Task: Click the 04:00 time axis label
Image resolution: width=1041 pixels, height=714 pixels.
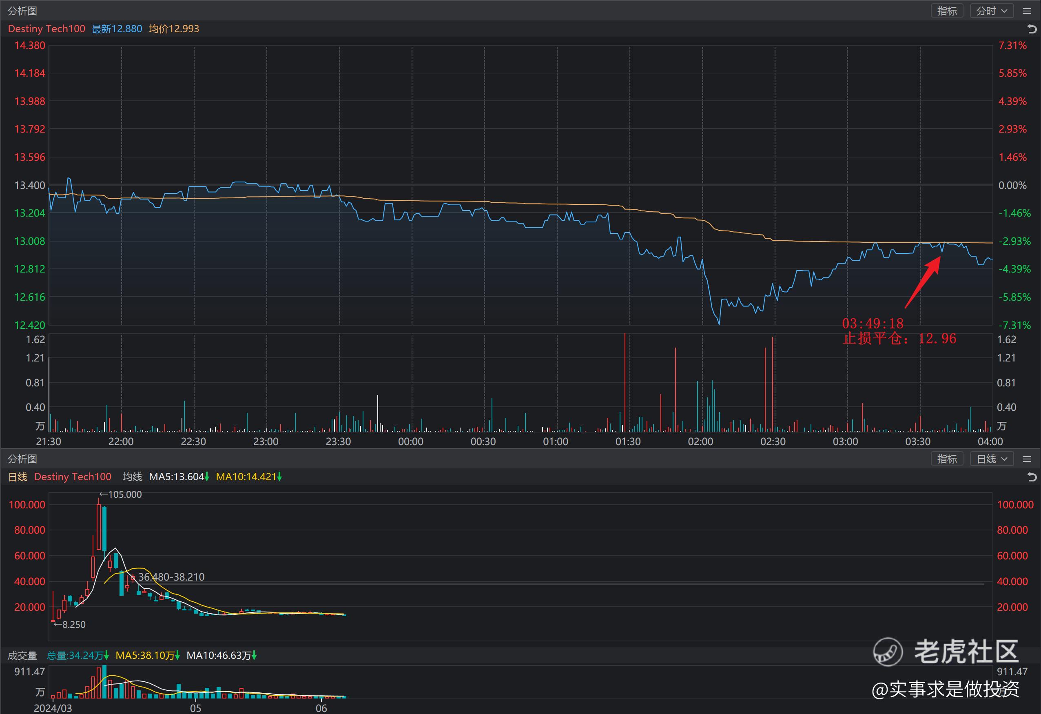Action: (990, 441)
